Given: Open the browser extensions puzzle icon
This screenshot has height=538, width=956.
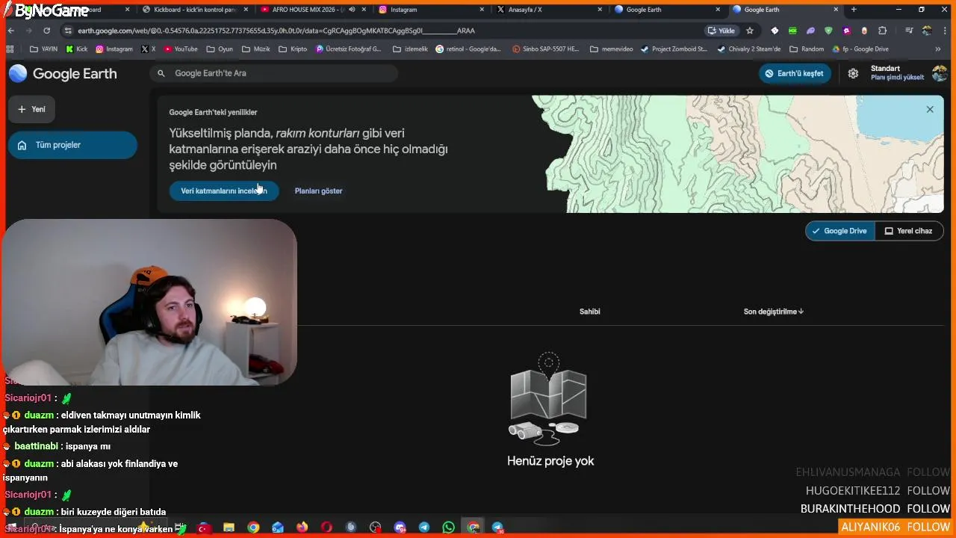Looking at the screenshot, I should pyautogui.click(x=883, y=31).
